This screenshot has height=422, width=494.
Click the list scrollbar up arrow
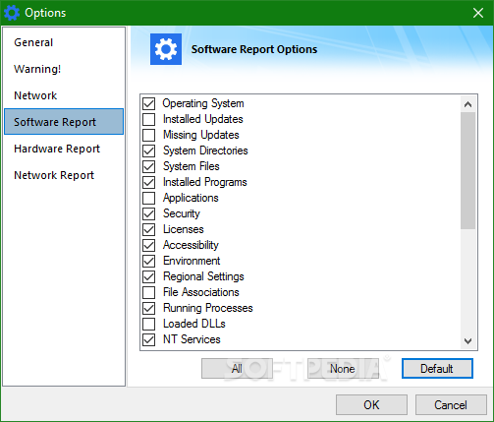pyautogui.click(x=467, y=104)
